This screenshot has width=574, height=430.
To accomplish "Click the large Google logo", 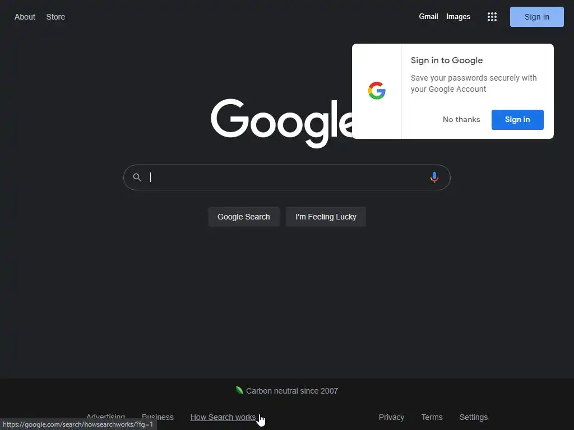I will (281, 123).
